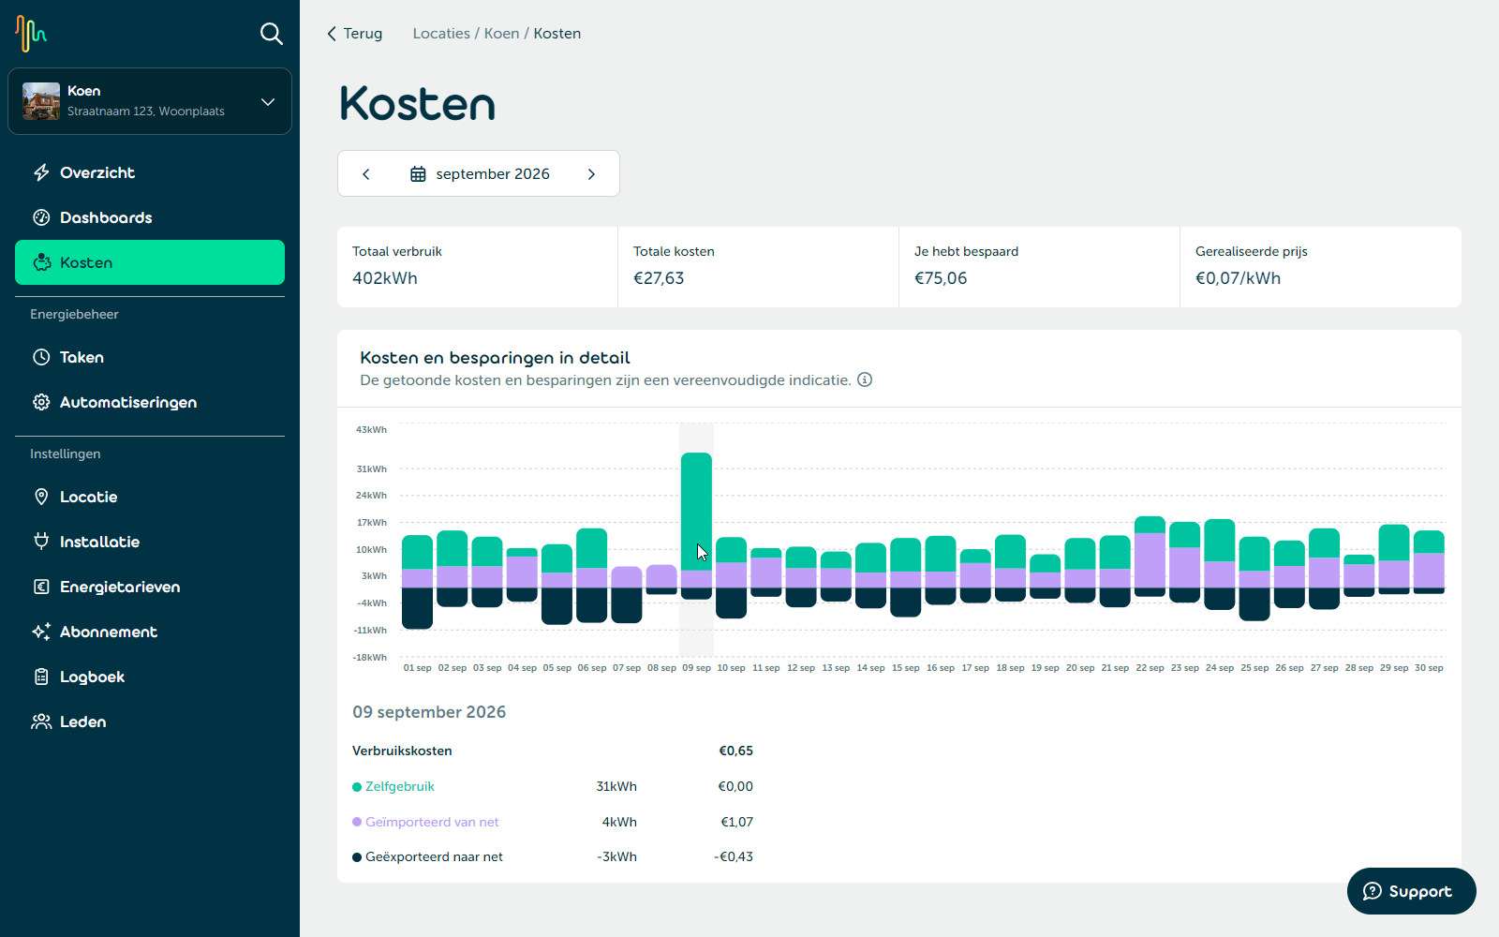Open Abonnement sparkle icon

click(41, 632)
